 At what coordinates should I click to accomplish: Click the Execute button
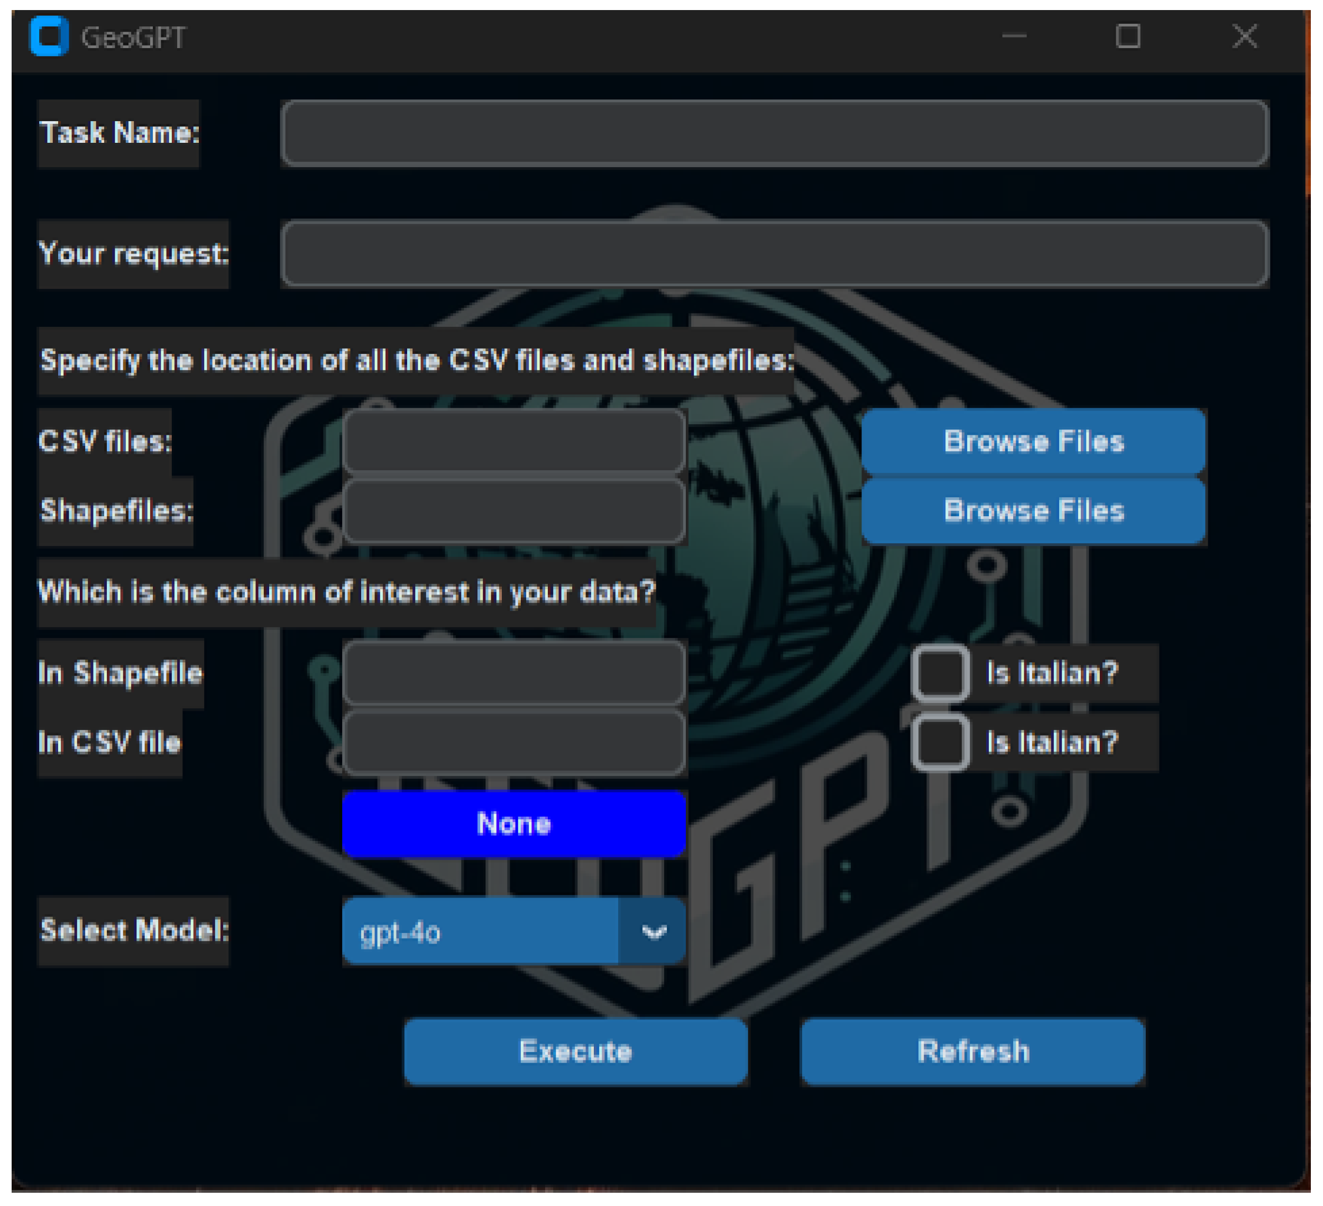pyautogui.click(x=575, y=1051)
